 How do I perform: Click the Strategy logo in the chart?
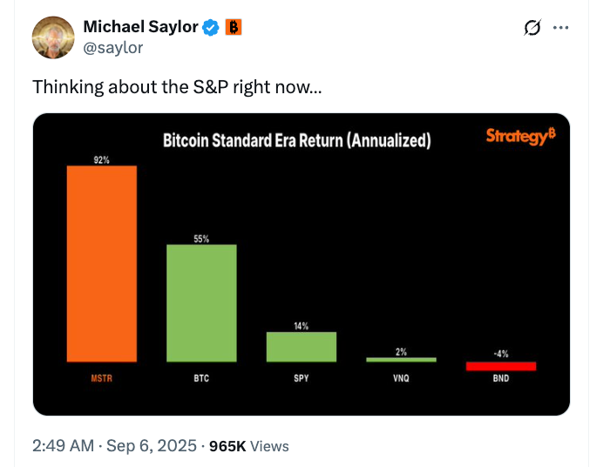click(520, 136)
